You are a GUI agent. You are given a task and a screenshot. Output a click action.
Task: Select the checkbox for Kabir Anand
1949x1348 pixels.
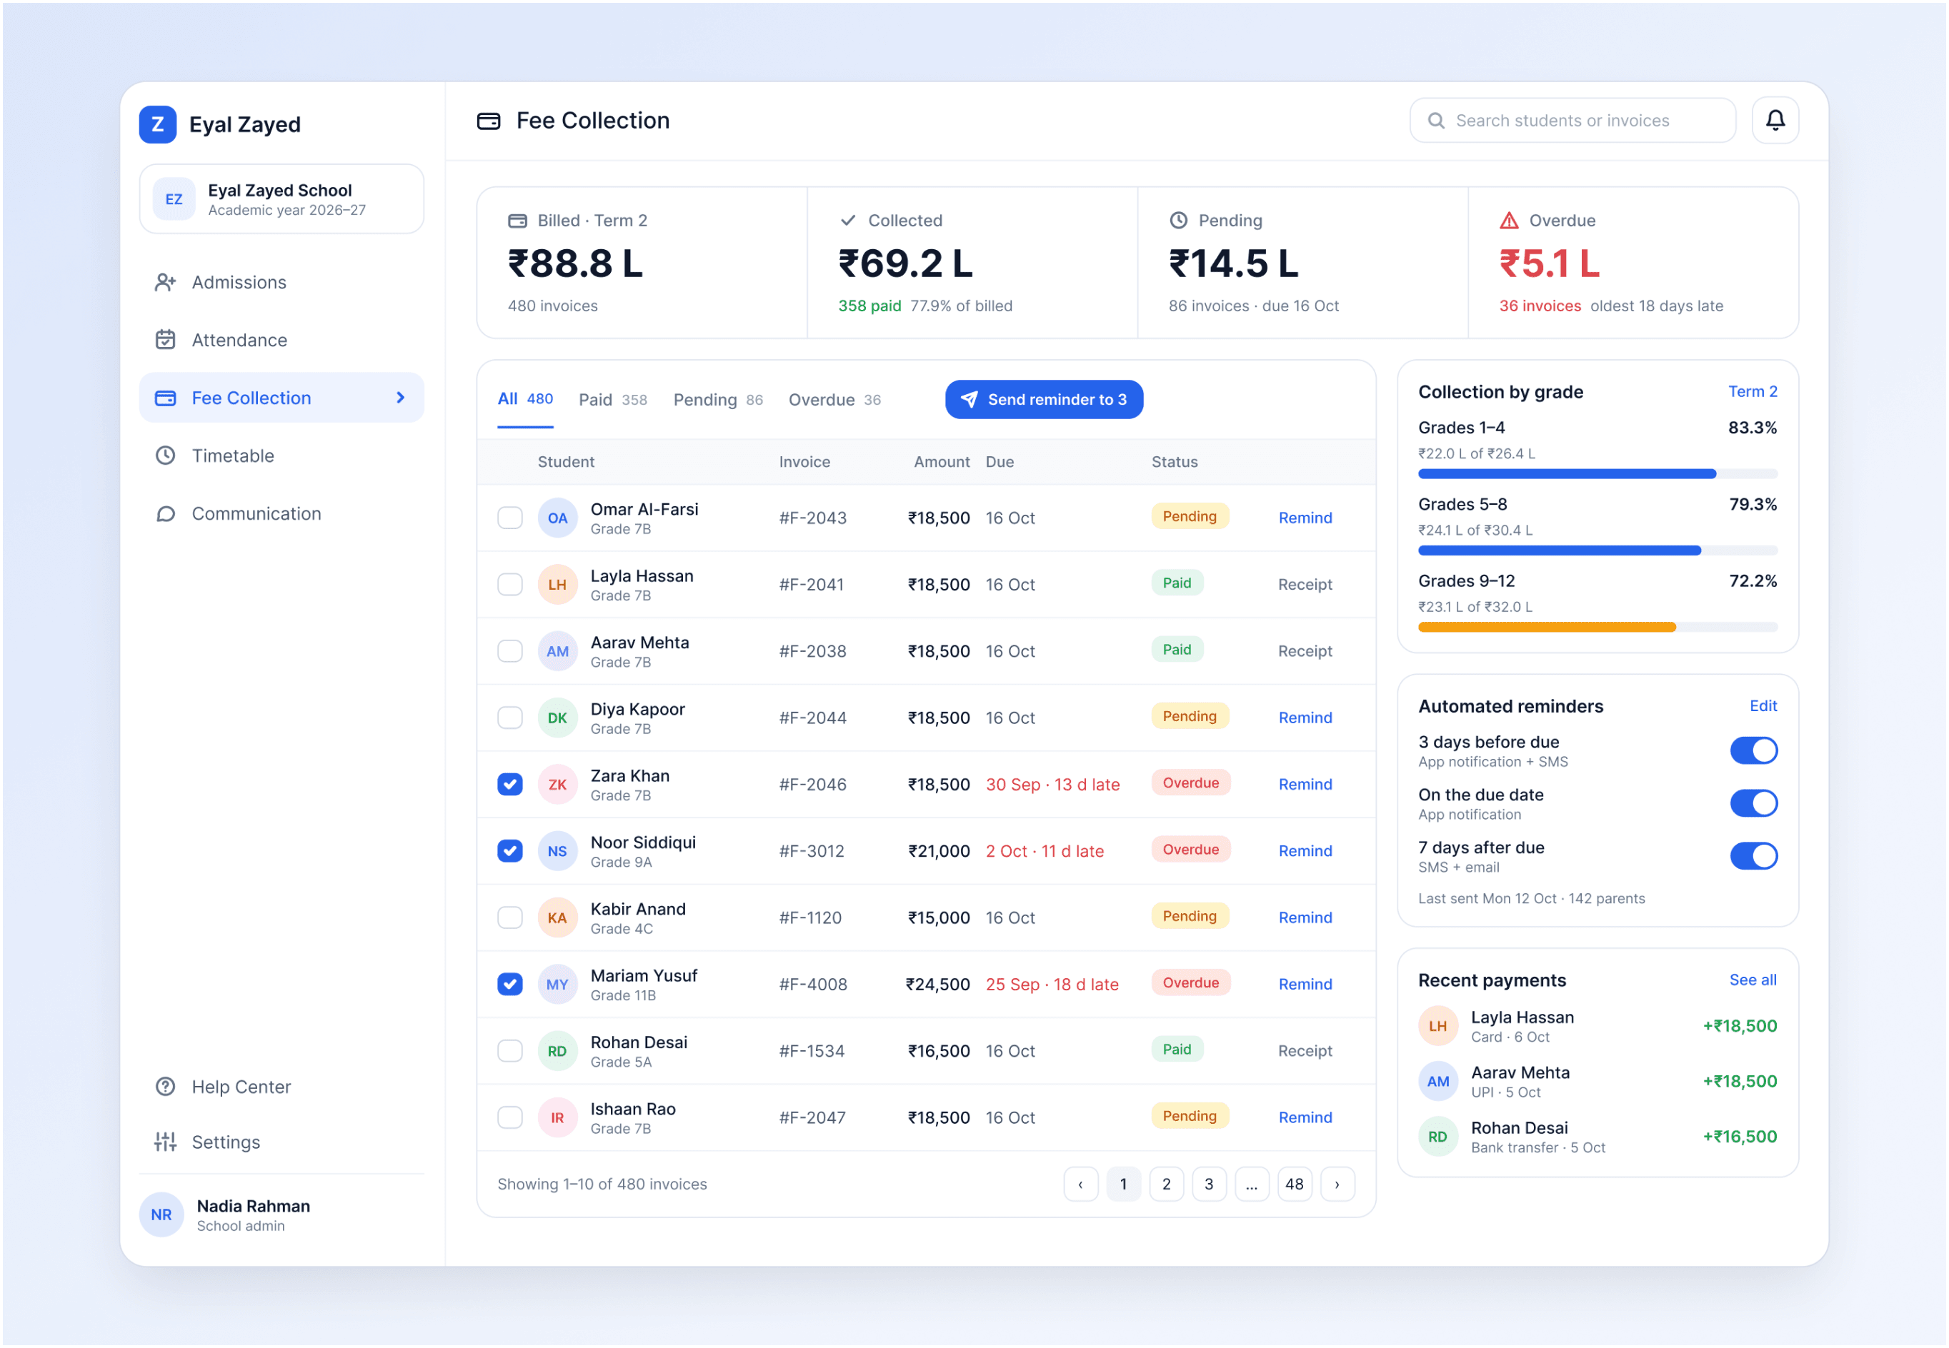click(509, 917)
